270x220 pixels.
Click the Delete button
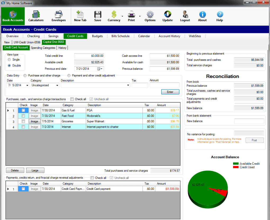(15, 171)
